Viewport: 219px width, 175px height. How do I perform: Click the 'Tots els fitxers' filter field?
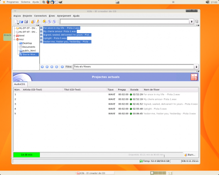click(133, 67)
